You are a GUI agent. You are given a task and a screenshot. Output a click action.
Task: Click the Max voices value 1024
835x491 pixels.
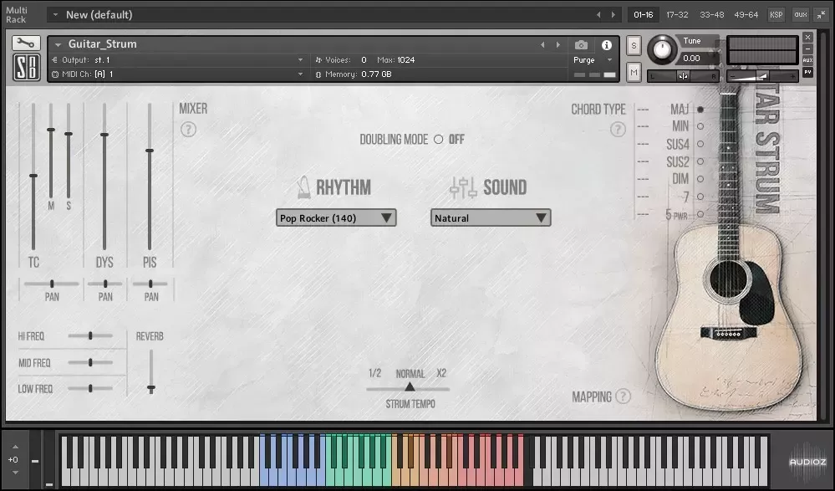405,59
